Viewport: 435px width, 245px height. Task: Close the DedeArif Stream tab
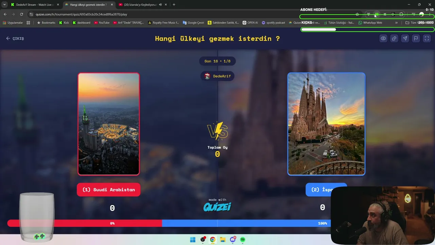coord(58,5)
